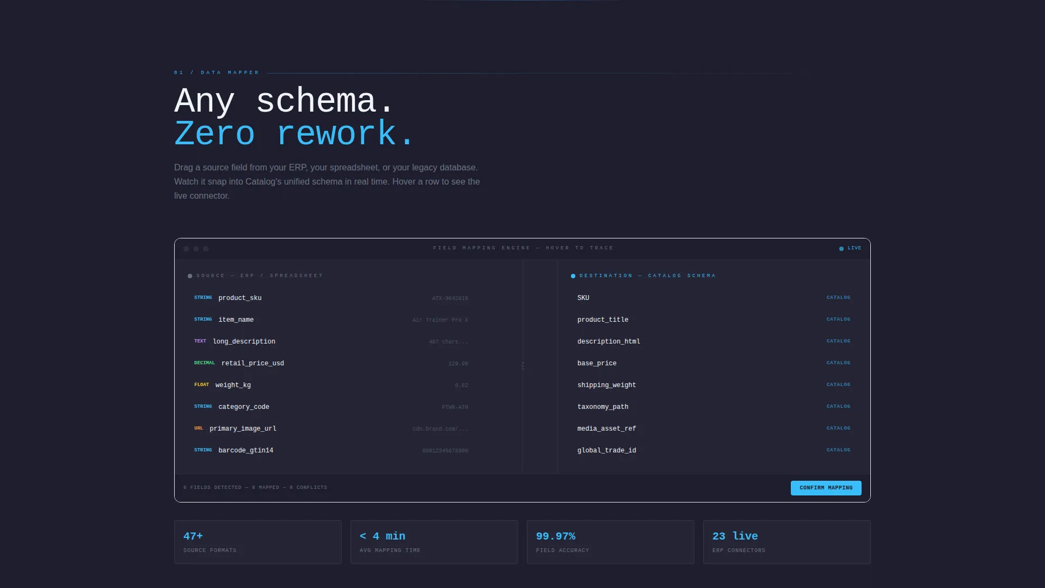Click the Destination – Catalog Schema header
This screenshot has height=588, width=1045.
click(x=647, y=276)
